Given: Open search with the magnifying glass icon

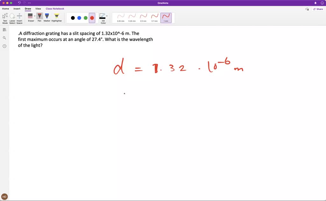Looking at the screenshot, I should tap(4, 38).
